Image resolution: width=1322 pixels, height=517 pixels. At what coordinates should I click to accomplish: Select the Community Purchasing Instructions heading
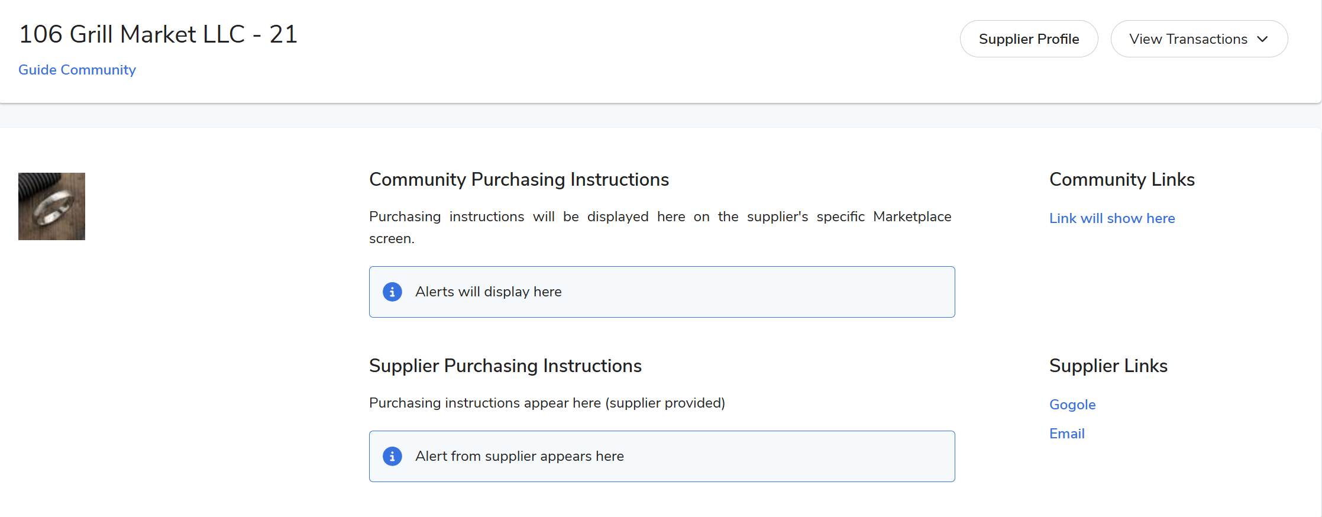[519, 179]
